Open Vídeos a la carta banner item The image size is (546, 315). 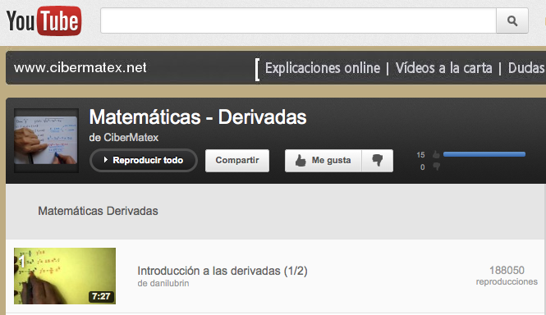[443, 68]
